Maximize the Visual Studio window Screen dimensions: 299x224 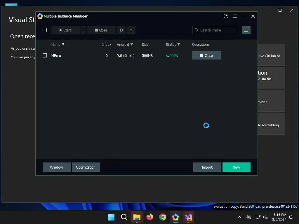(x=280, y=10)
